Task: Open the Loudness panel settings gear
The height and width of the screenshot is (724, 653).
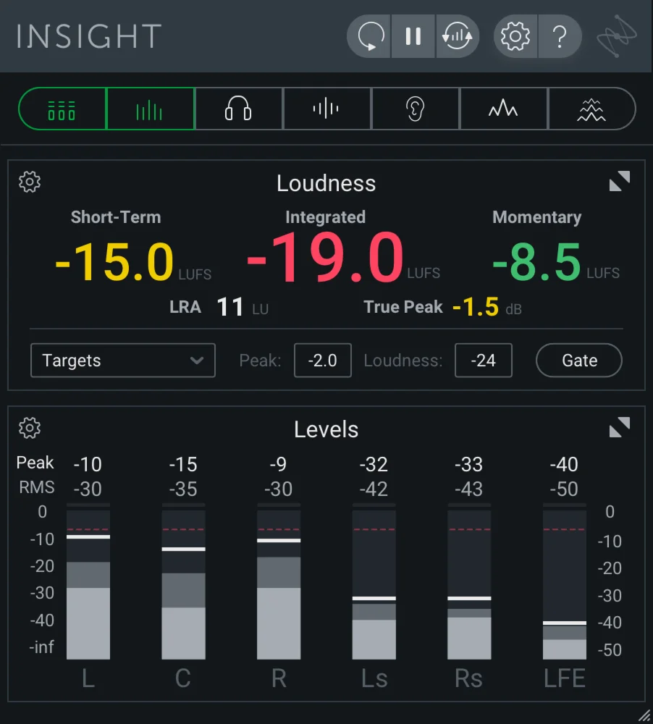Action: (x=30, y=182)
